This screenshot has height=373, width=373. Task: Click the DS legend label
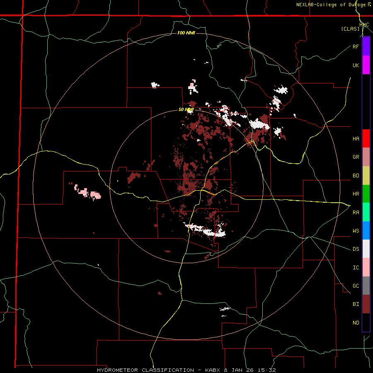point(356,249)
